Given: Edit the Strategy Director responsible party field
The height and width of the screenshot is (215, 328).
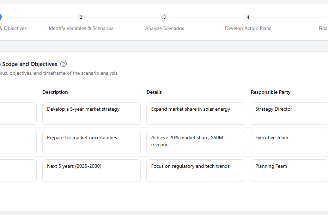Looking at the screenshot, I should point(289,113).
